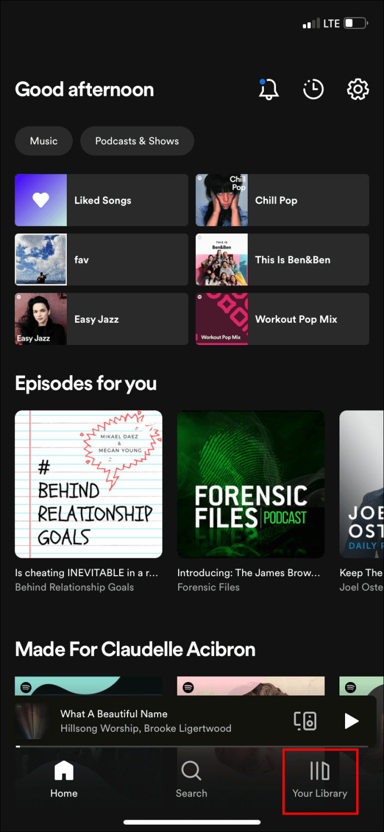Tap the Easy Jazz cover art

point(41,319)
